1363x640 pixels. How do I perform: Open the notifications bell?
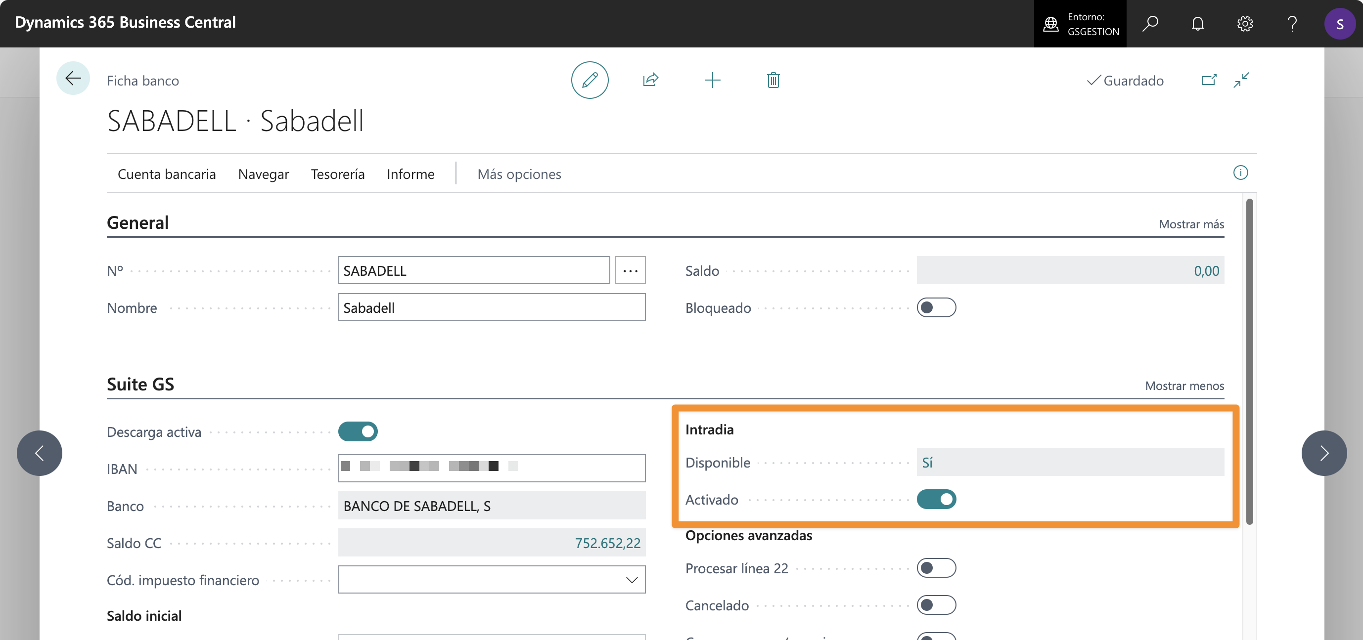click(1197, 24)
